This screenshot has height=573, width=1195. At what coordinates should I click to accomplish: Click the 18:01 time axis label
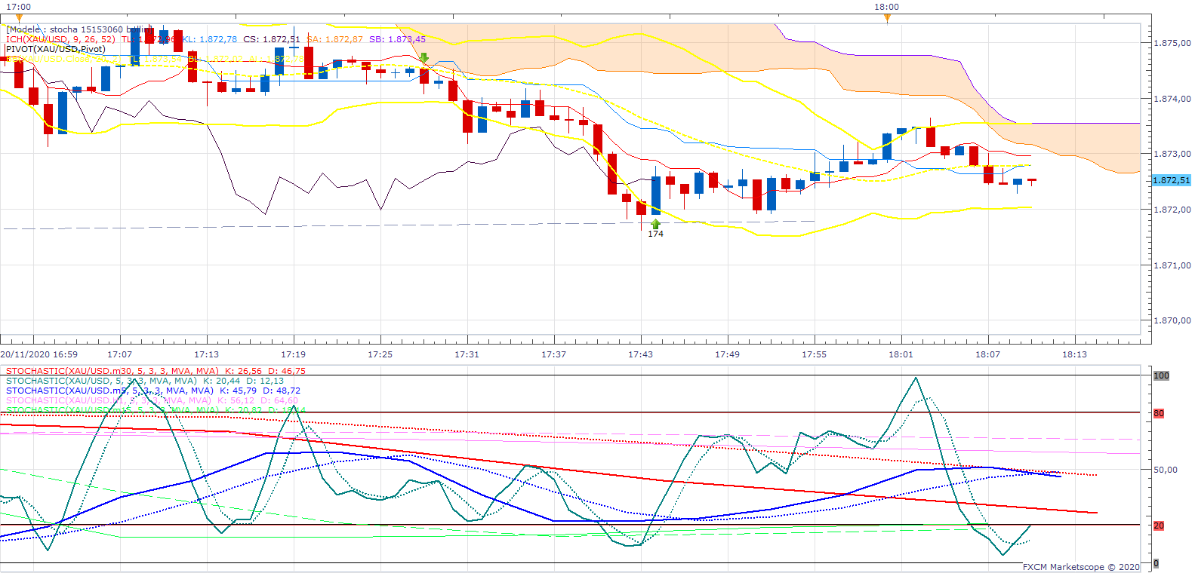[901, 354]
